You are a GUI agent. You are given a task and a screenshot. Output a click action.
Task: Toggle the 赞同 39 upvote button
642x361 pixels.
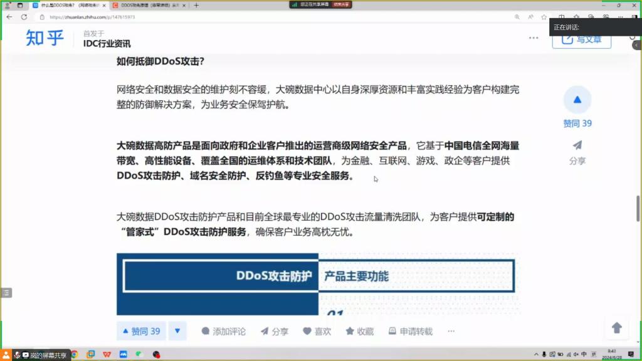click(142, 332)
